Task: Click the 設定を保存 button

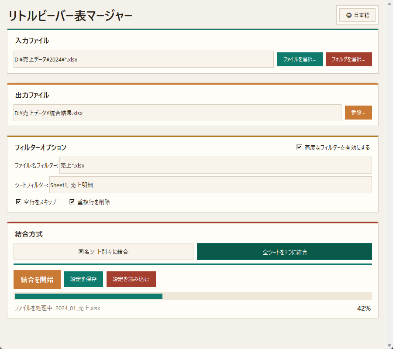Action: click(83, 279)
